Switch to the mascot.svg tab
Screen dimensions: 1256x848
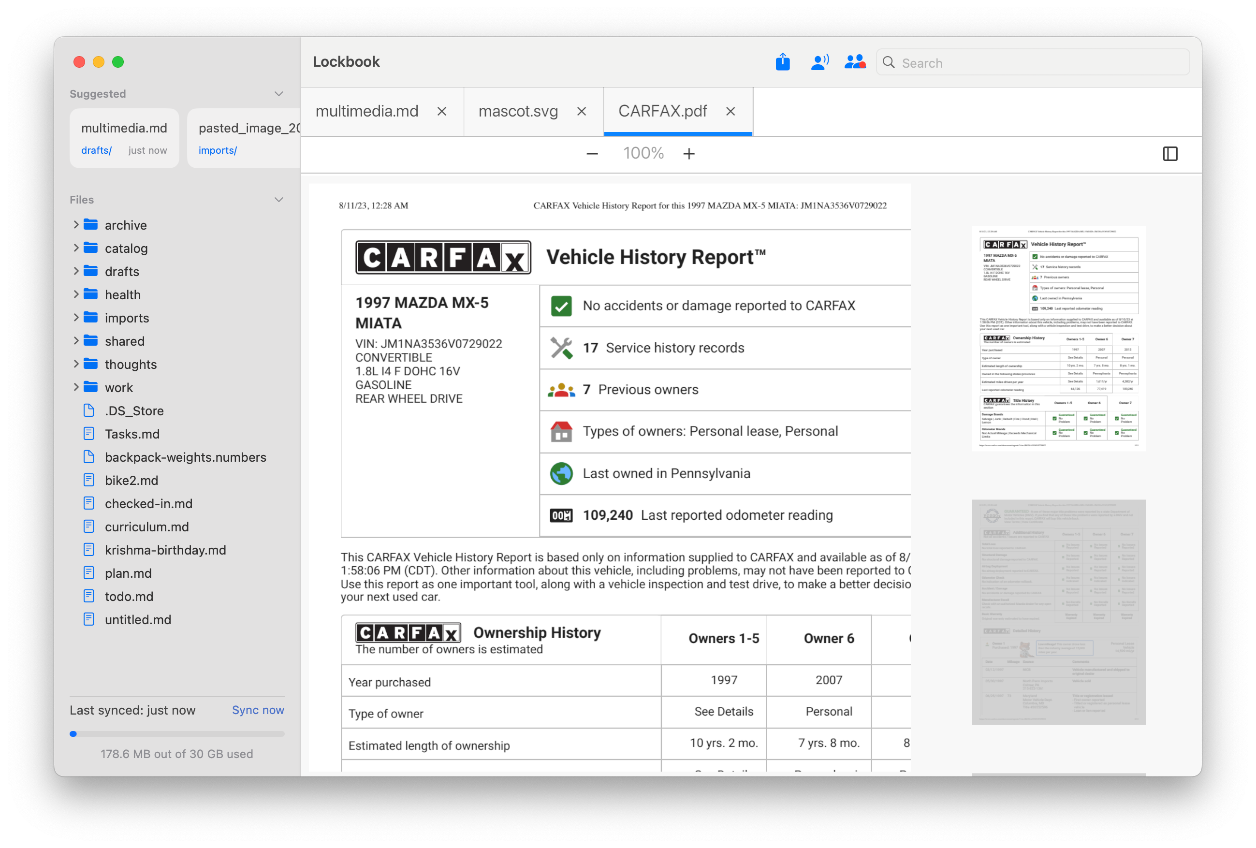517,111
